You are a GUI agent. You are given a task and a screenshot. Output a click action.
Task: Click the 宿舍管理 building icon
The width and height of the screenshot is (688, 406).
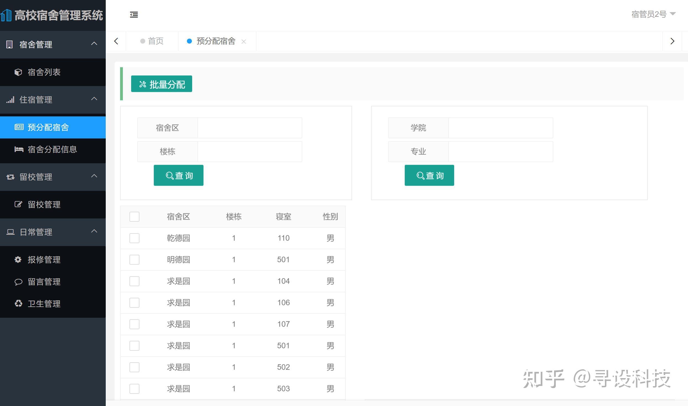9,44
